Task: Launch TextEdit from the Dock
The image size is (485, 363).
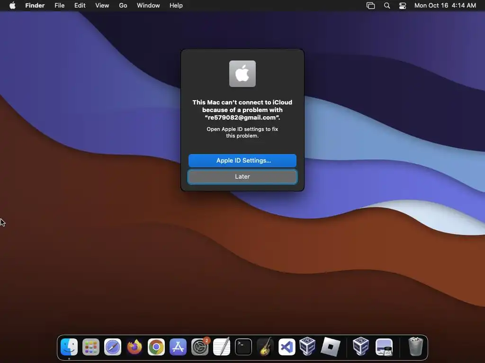Action: click(222, 347)
